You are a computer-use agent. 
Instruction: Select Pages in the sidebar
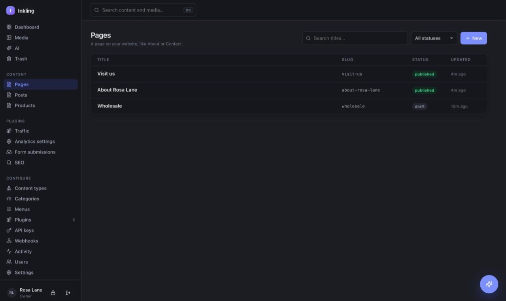41,84
